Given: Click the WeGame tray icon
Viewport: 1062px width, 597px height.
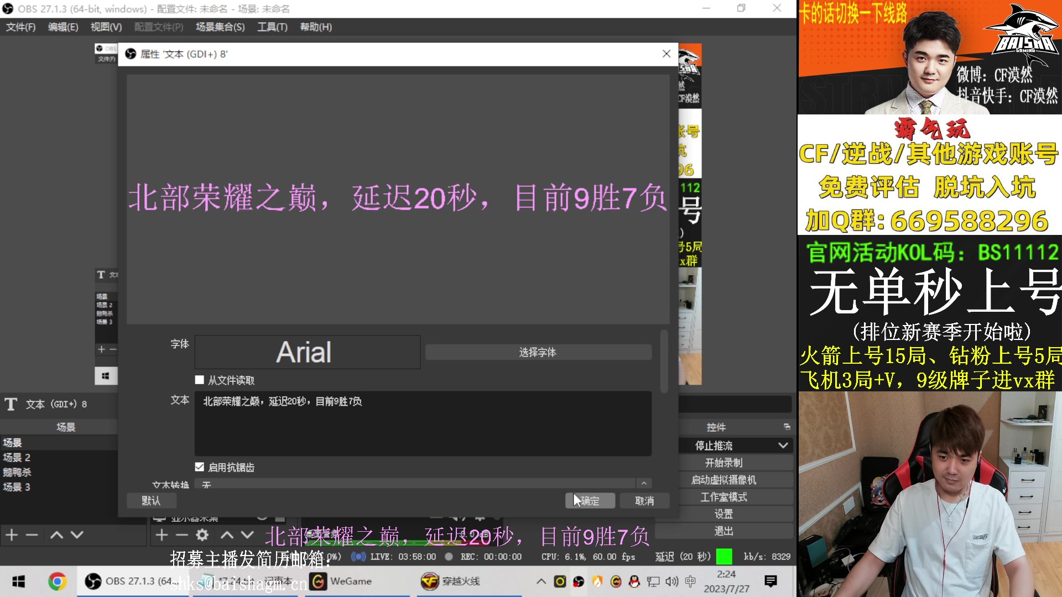Looking at the screenshot, I should pos(616,582).
